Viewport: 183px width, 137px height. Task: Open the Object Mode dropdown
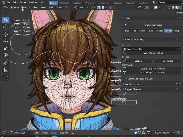click(20, 7)
